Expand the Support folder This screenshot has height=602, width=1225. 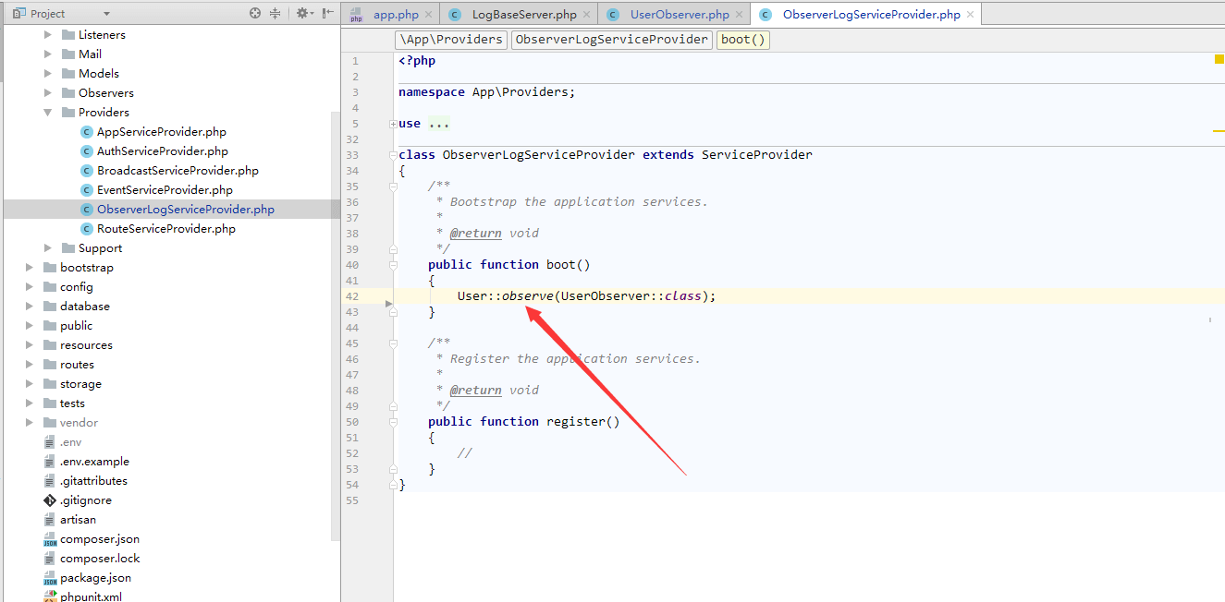pyautogui.click(x=48, y=247)
